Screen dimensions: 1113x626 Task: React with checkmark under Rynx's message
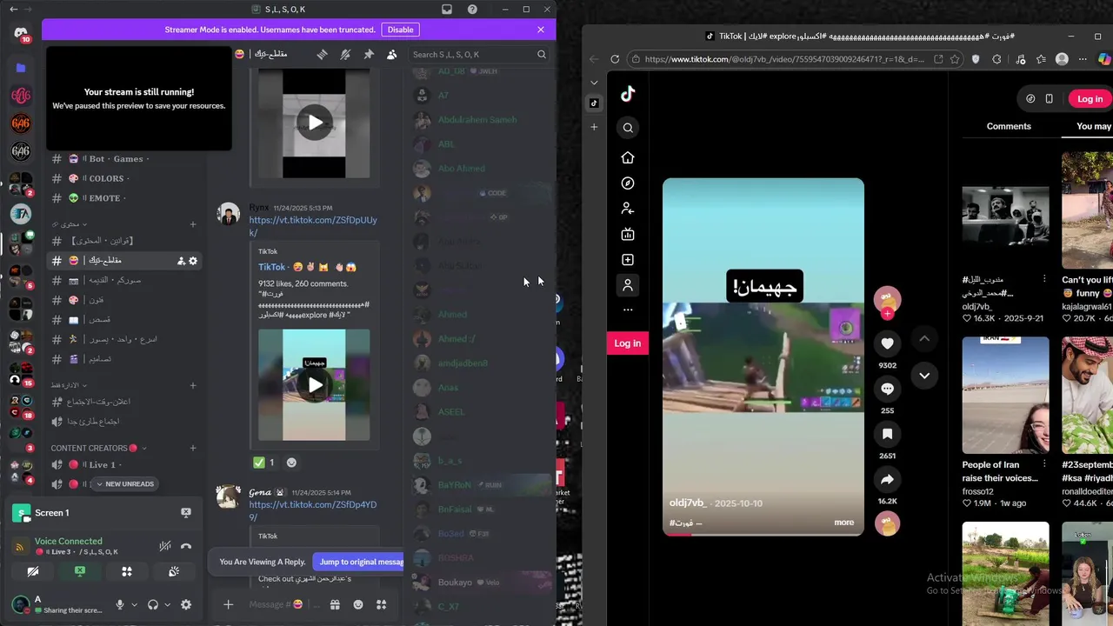[x=263, y=463]
